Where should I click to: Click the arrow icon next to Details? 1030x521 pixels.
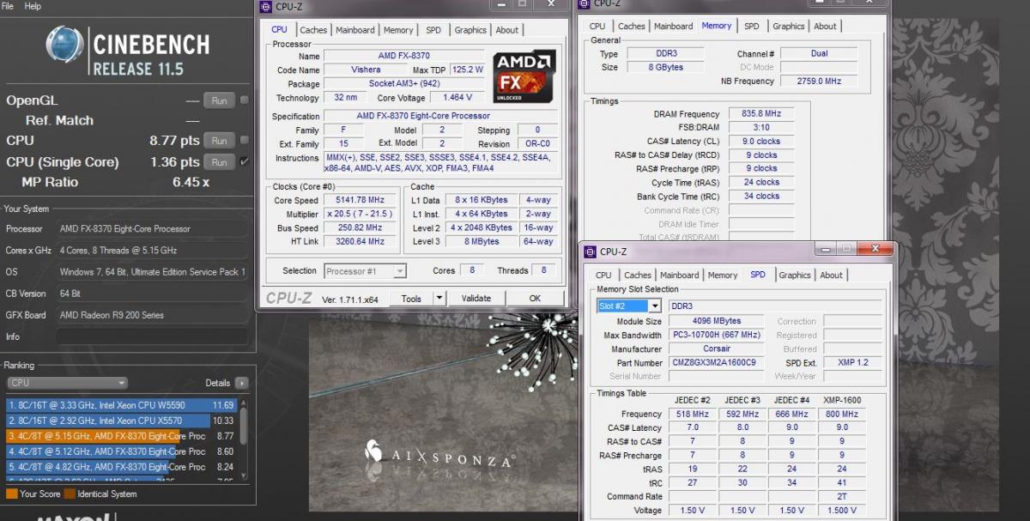click(x=242, y=383)
